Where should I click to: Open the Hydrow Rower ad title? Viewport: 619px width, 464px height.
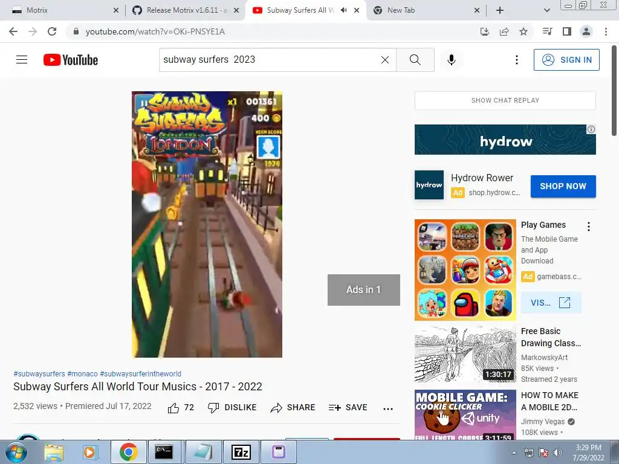click(x=482, y=178)
